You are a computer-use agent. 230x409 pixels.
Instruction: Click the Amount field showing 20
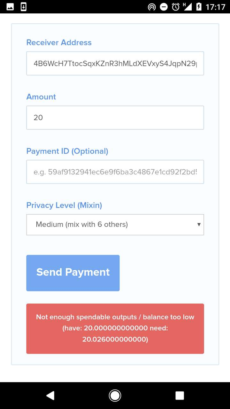pyautogui.click(x=115, y=118)
